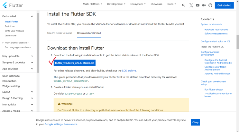Click the %USERPROFILE% code text
This screenshot has width=239, height=132.
73,94
